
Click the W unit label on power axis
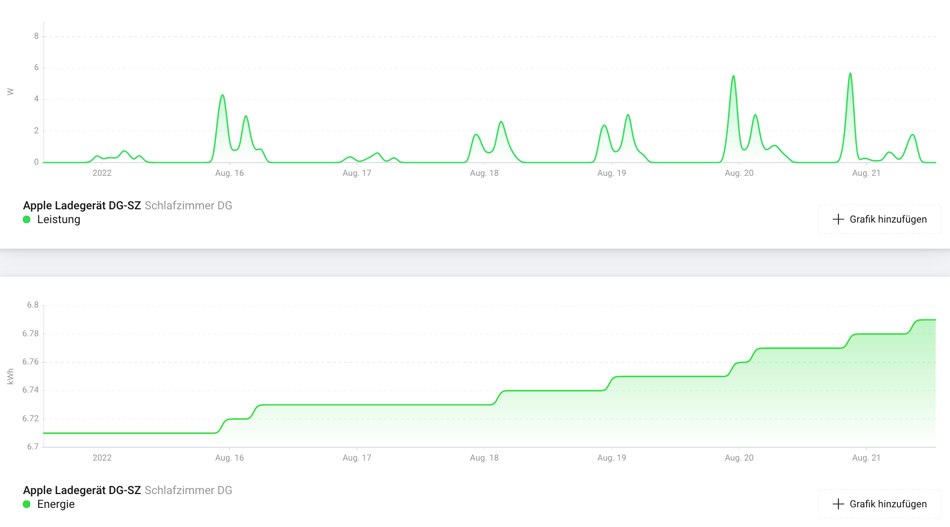point(10,91)
